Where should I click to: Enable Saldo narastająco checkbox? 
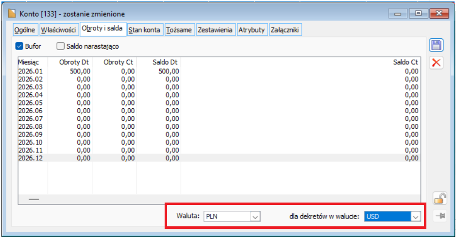pyautogui.click(x=61, y=47)
